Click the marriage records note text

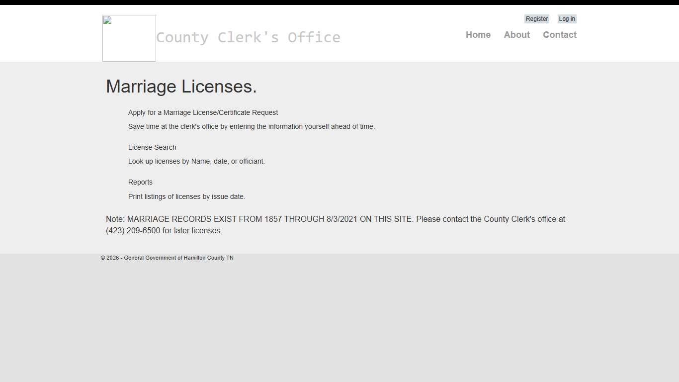(335, 219)
